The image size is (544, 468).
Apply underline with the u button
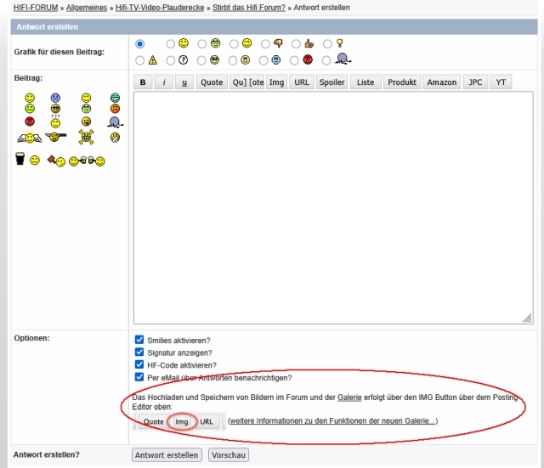184,82
